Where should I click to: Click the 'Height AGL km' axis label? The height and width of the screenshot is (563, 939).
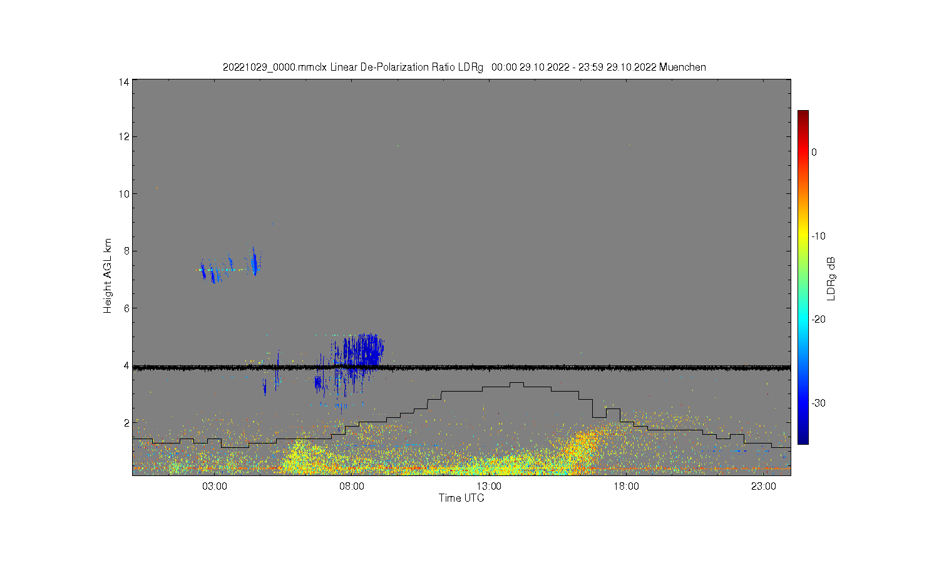click(108, 276)
